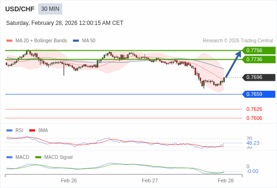Click the red 9MA legend swatch
Screen dimensions: 277x188
click(x=32, y=131)
